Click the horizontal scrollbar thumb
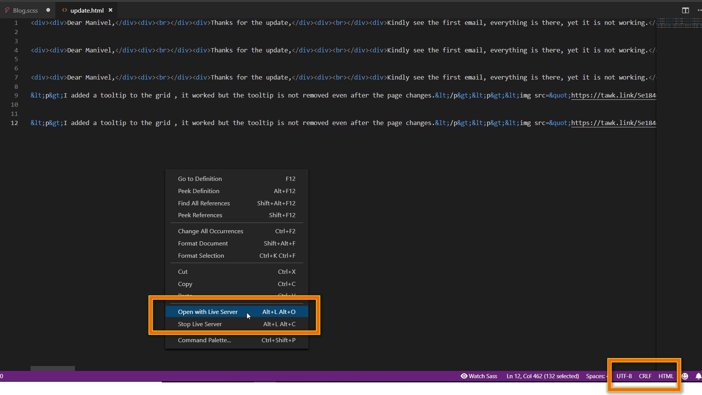 [53, 368]
